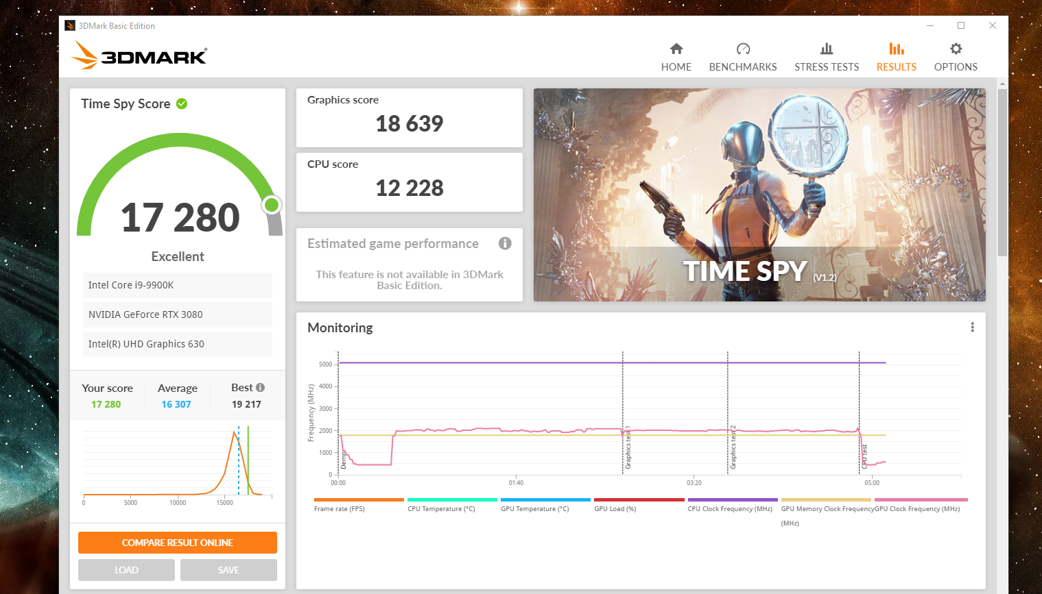Click the stress tests bar-chart icon
This screenshot has height=594, width=1042.
coord(827,49)
